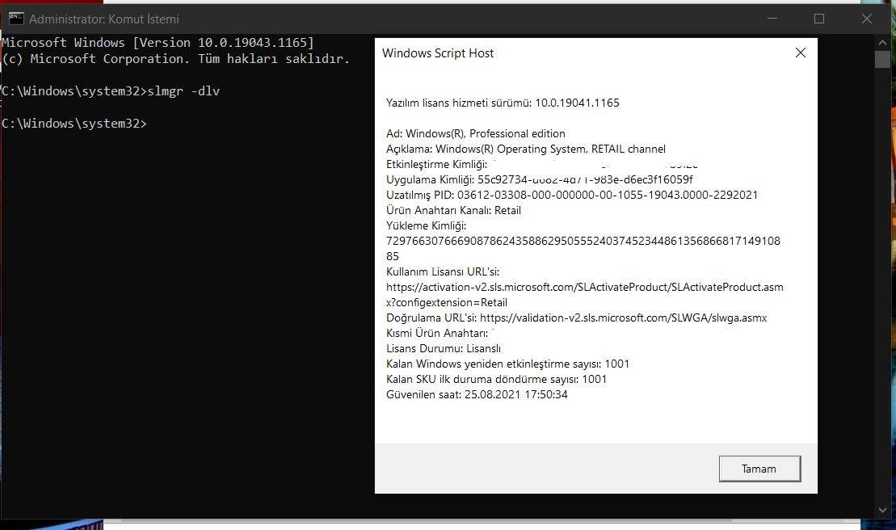Viewport: 896px width, 530px height.
Task: Click the long installation ID number starting 7297
Action: 583,249
